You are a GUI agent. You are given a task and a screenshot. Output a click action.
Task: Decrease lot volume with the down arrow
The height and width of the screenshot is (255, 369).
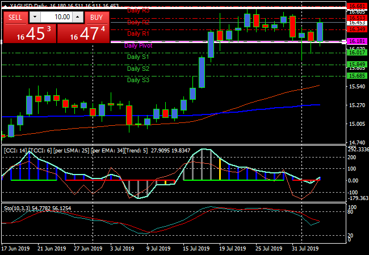35,18
